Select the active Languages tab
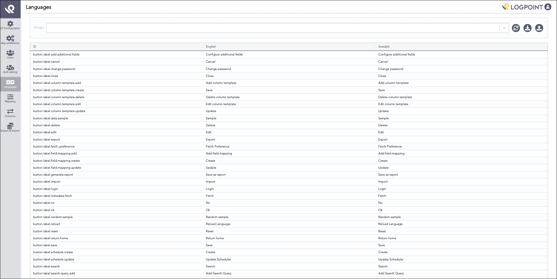 tap(10, 84)
